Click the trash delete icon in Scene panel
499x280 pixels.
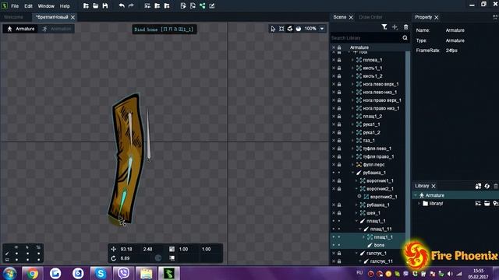click(x=405, y=27)
